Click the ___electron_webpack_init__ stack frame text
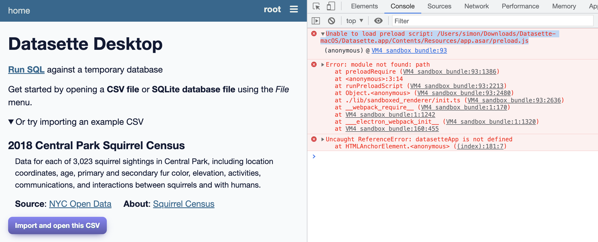Image resolution: width=598 pixels, height=242 pixels. 392,122
